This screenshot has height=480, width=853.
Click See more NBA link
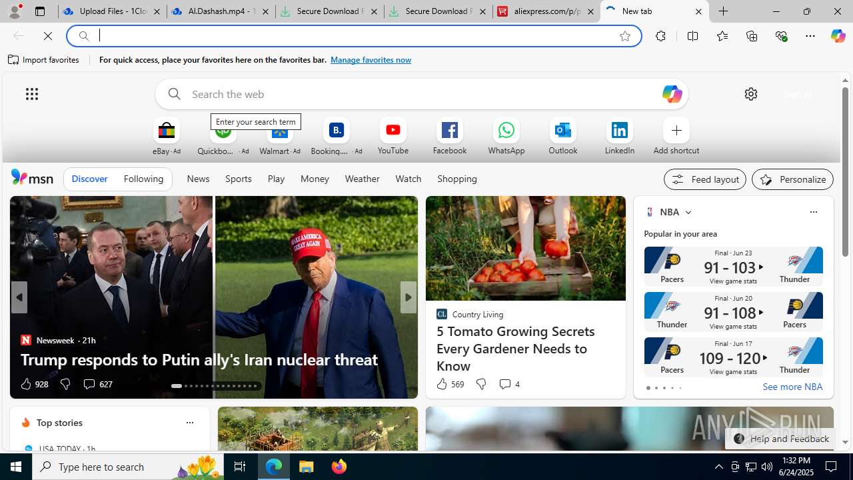point(792,387)
